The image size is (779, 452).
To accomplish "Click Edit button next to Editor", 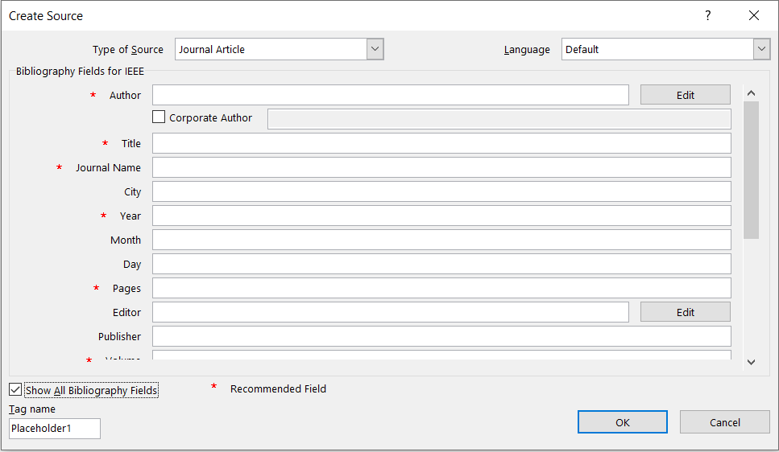I will pyautogui.click(x=685, y=312).
